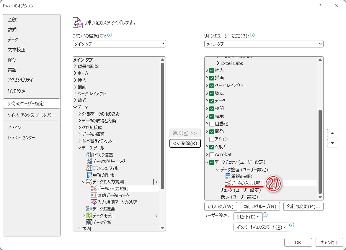Click the キャンセル button
The height and width of the screenshot is (250, 346).
329,243
